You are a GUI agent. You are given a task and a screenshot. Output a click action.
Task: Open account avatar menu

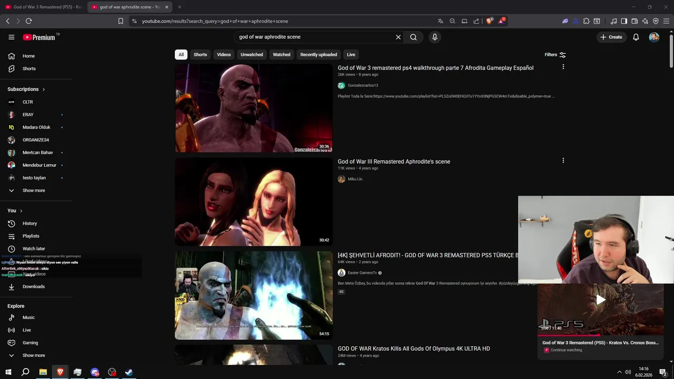pyautogui.click(x=654, y=37)
